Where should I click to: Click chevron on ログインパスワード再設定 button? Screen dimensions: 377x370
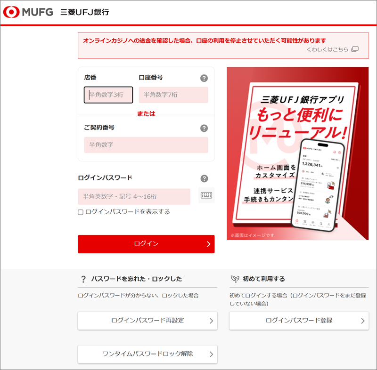tap(211, 321)
